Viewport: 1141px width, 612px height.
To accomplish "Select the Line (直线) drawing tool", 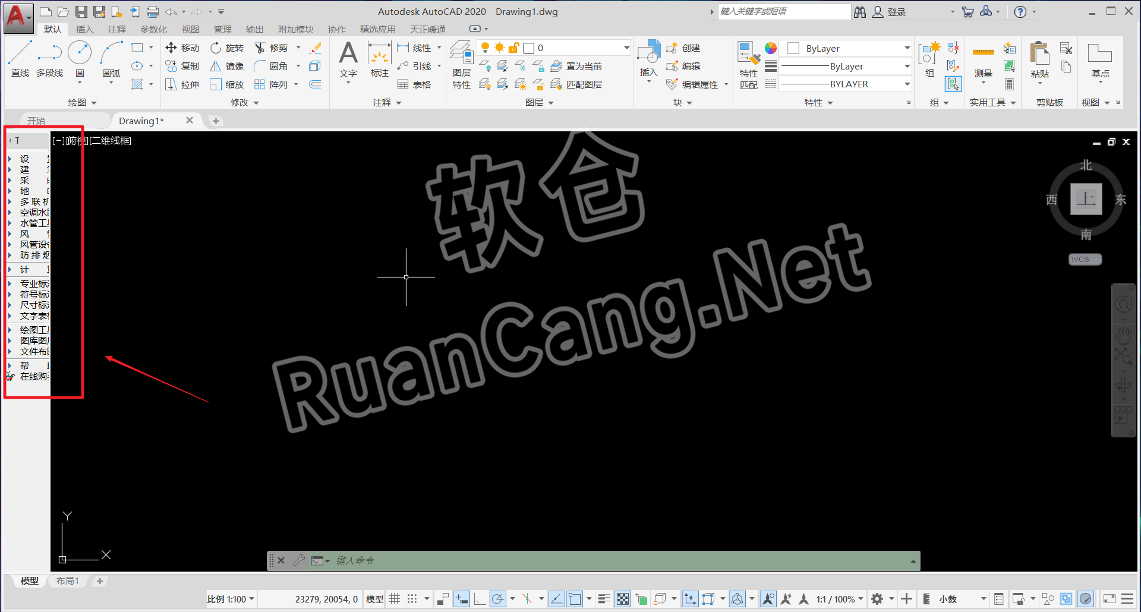I will click(20, 59).
